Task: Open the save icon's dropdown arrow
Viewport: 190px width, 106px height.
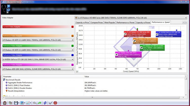Action: (19, 103)
